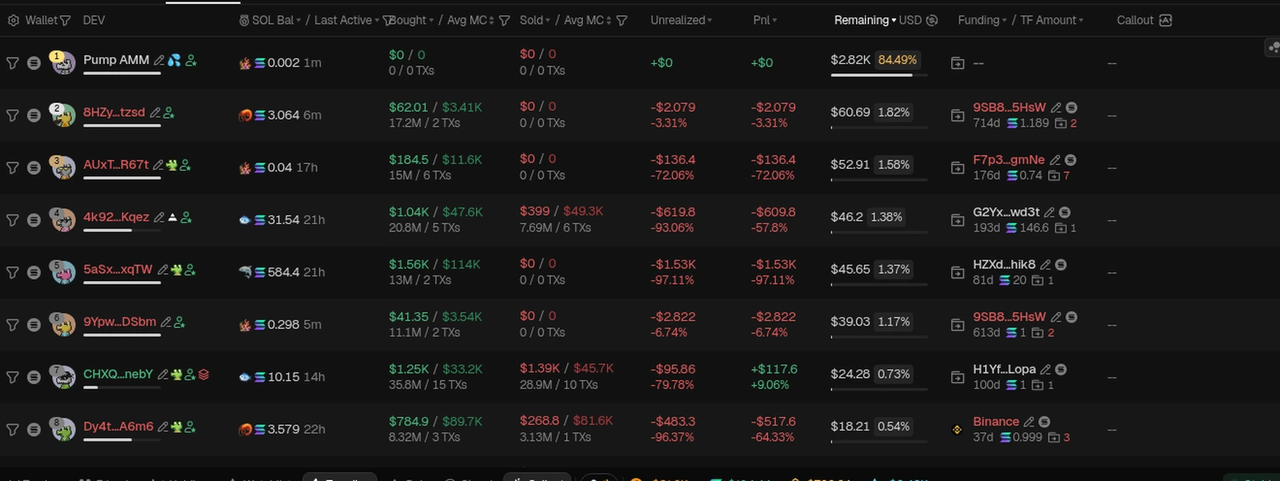Toggle the round list icon in 5aSx...xqTW row
The image size is (1280, 481).
(34, 272)
